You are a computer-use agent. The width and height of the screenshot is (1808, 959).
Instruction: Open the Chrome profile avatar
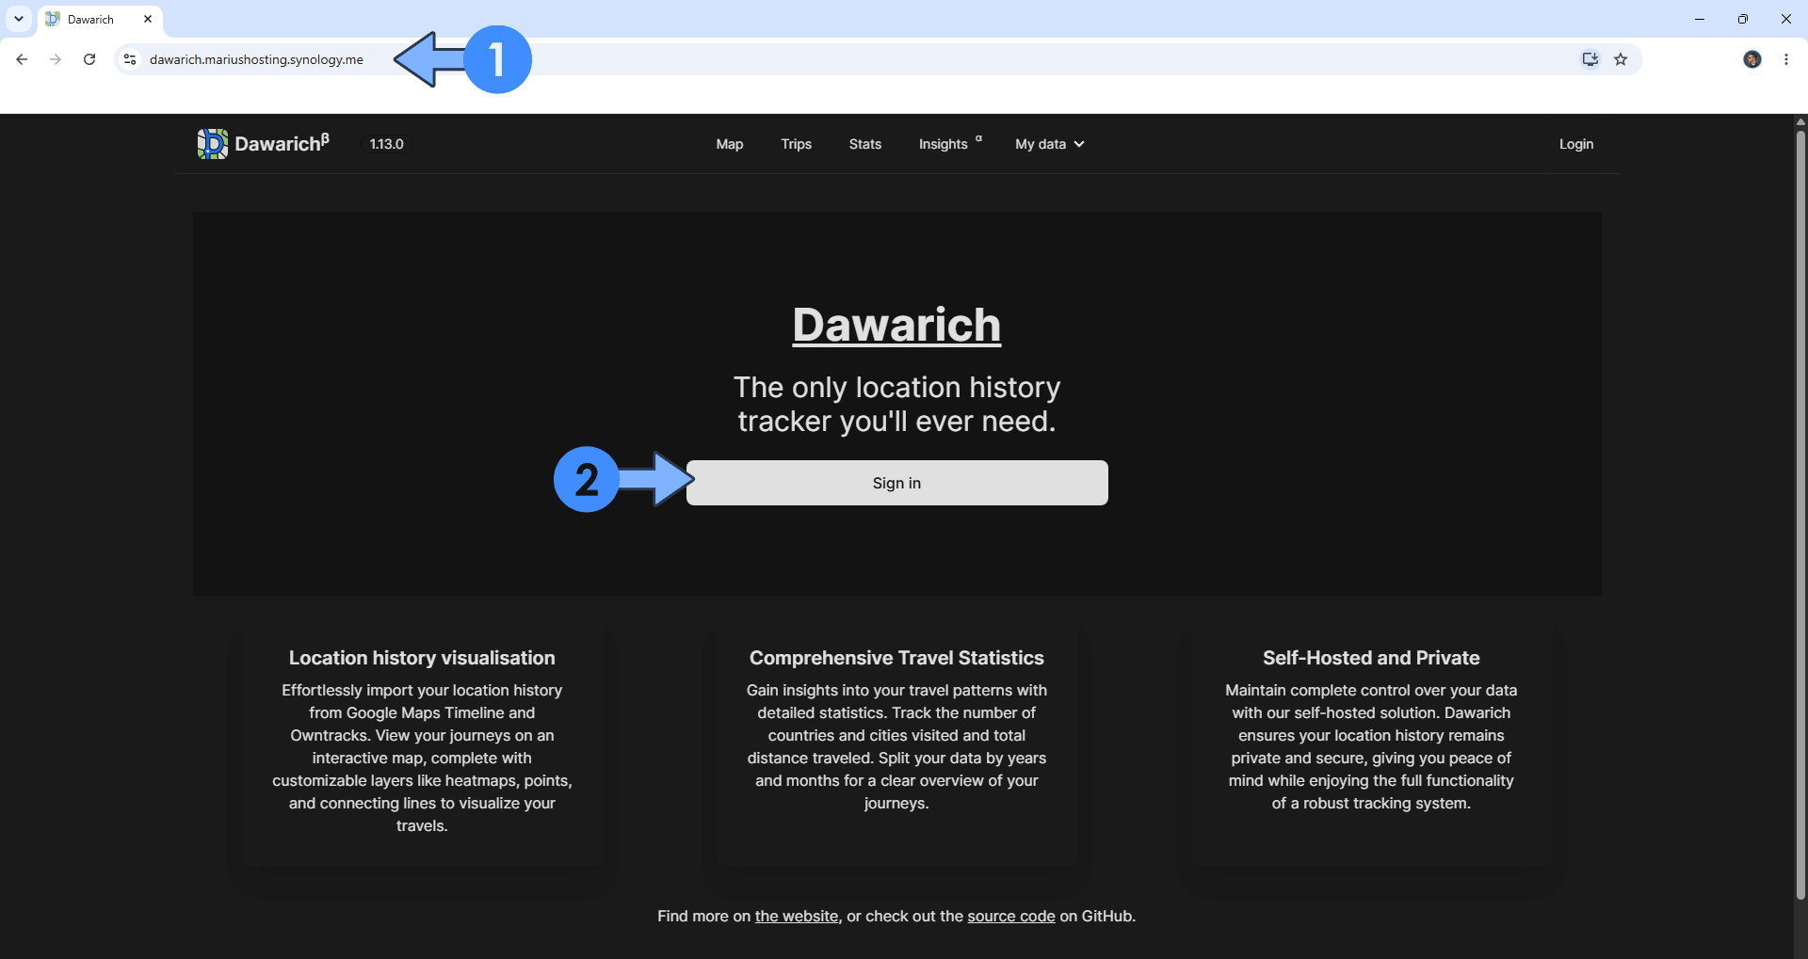click(1752, 59)
